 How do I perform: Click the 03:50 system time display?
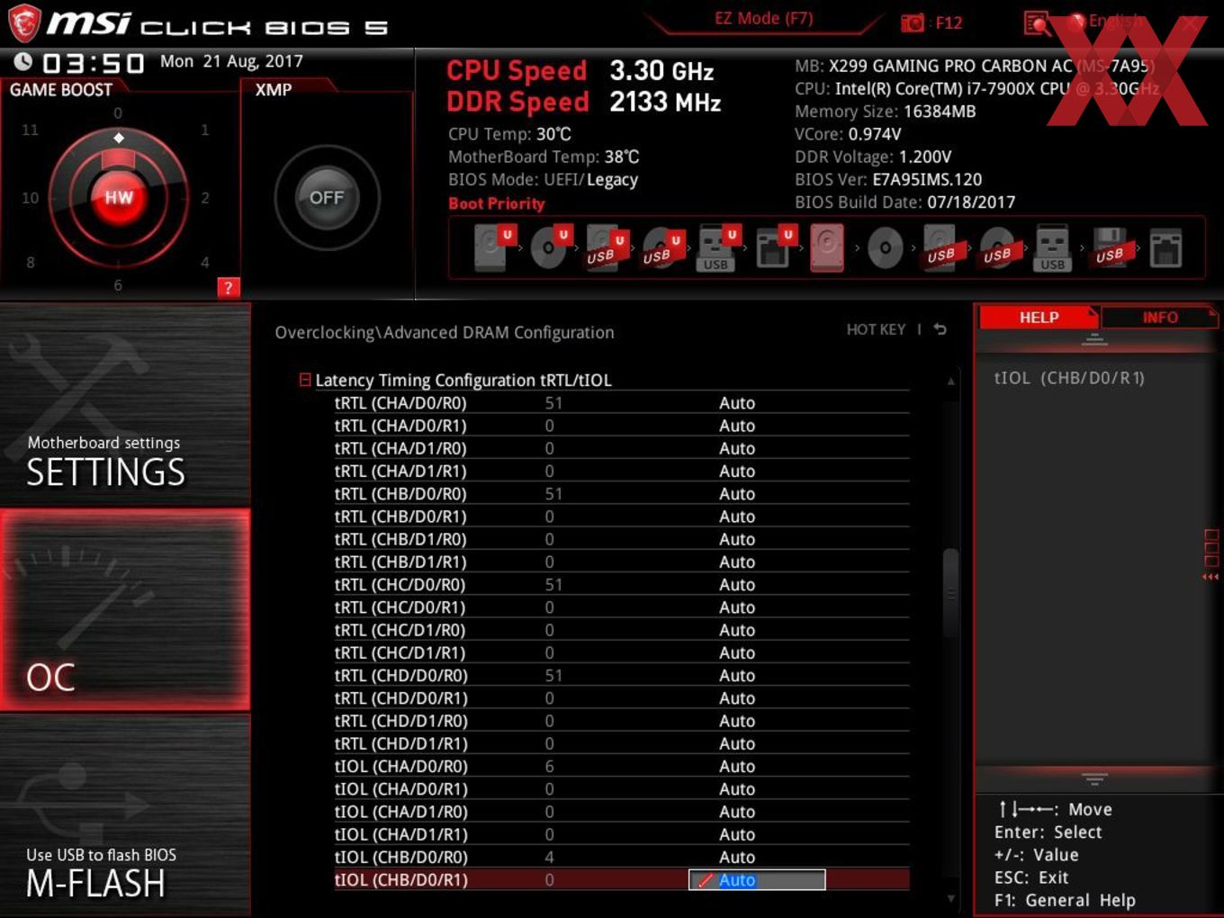tap(94, 63)
